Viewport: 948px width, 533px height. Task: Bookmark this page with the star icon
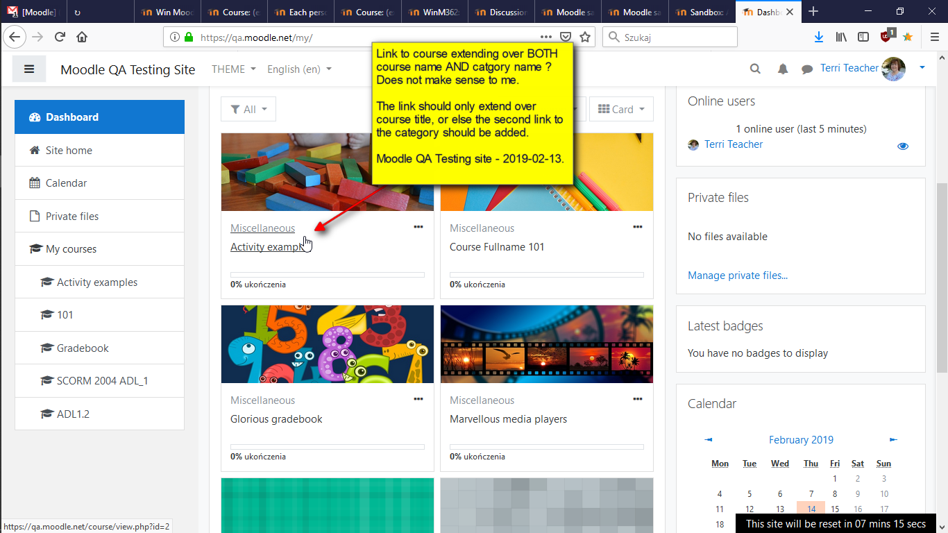585,37
